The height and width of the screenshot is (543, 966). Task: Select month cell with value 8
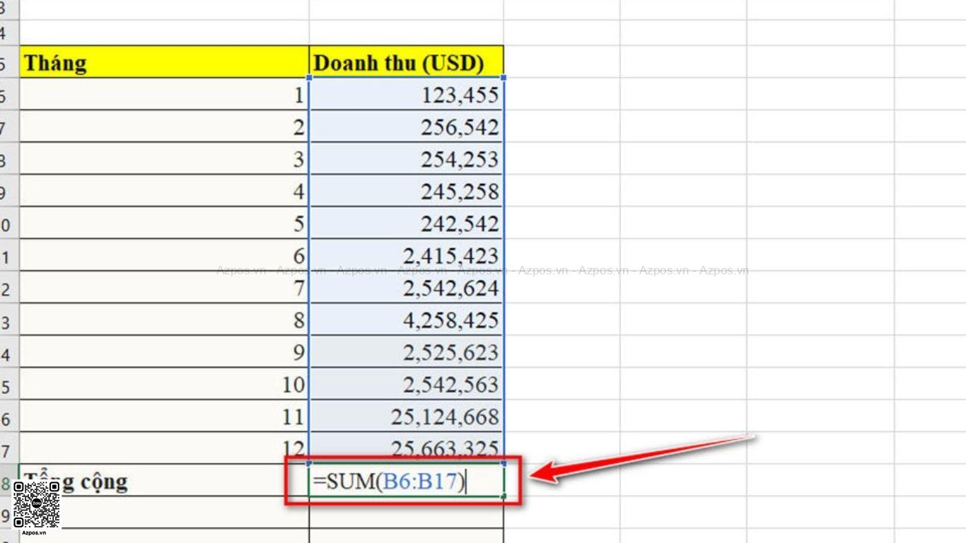[x=164, y=320]
